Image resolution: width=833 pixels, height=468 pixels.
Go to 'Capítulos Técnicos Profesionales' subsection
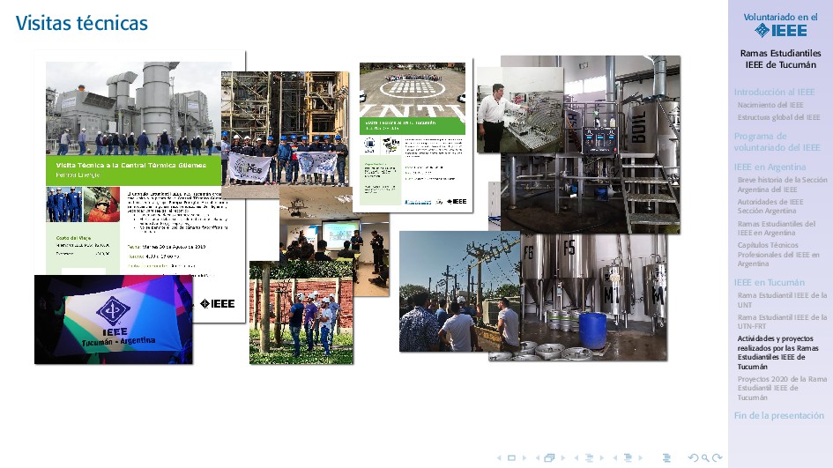click(779, 255)
